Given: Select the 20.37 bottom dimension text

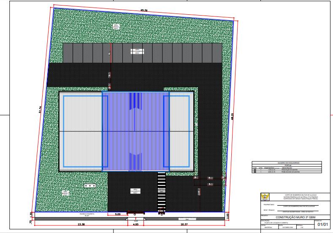Looking at the screenshot, I should (x=183, y=225).
